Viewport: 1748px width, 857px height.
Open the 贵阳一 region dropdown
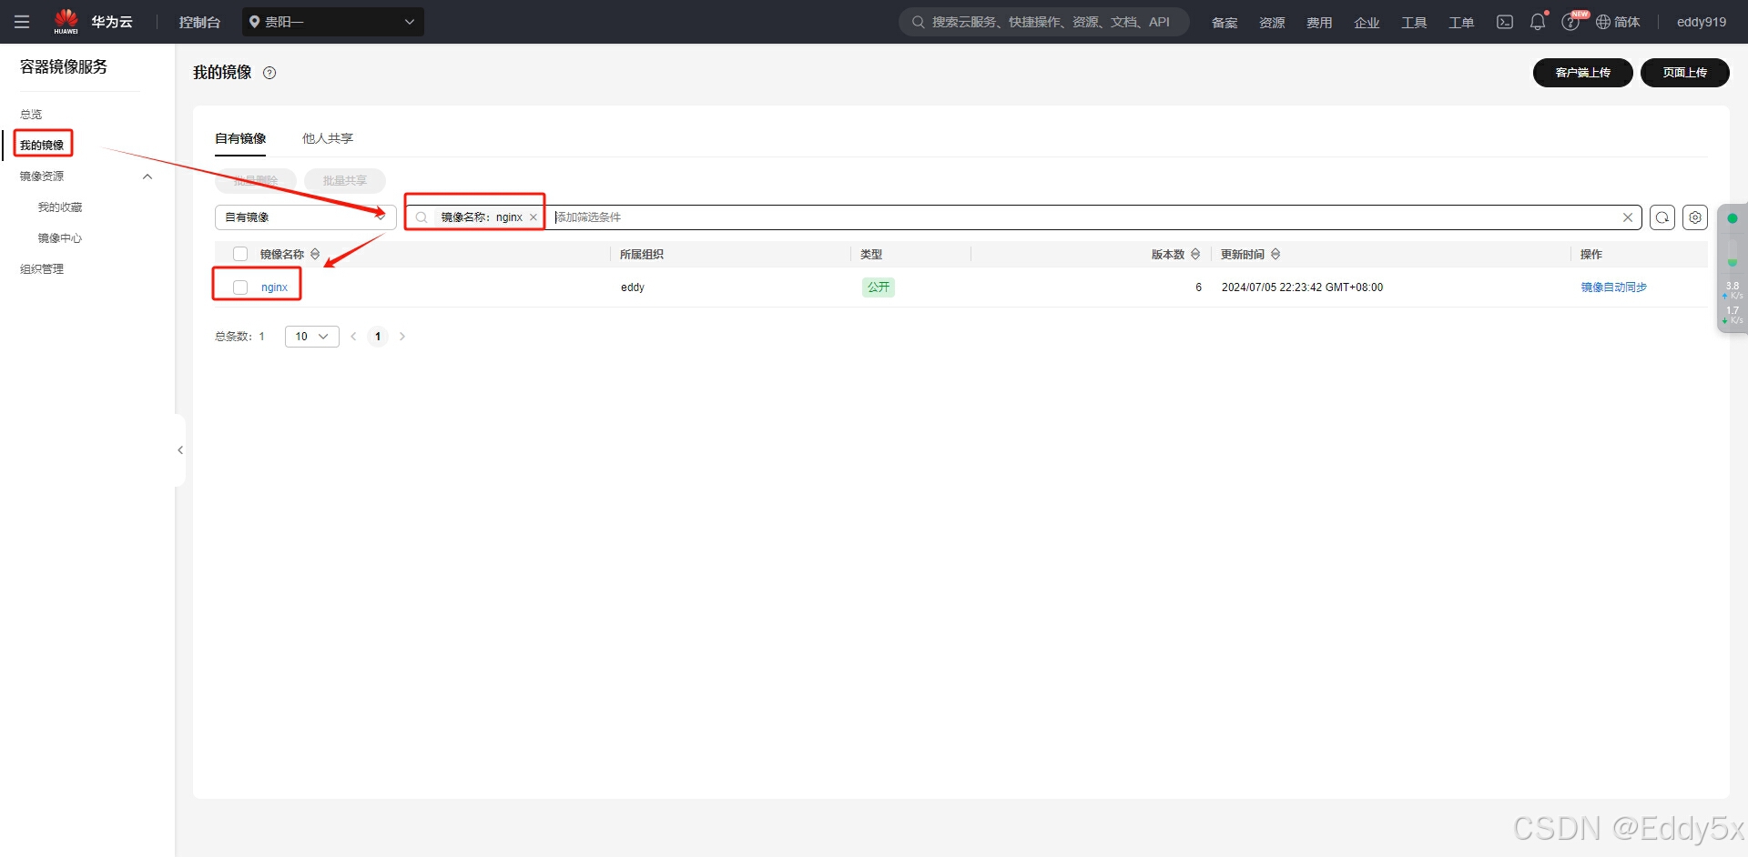pos(333,22)
